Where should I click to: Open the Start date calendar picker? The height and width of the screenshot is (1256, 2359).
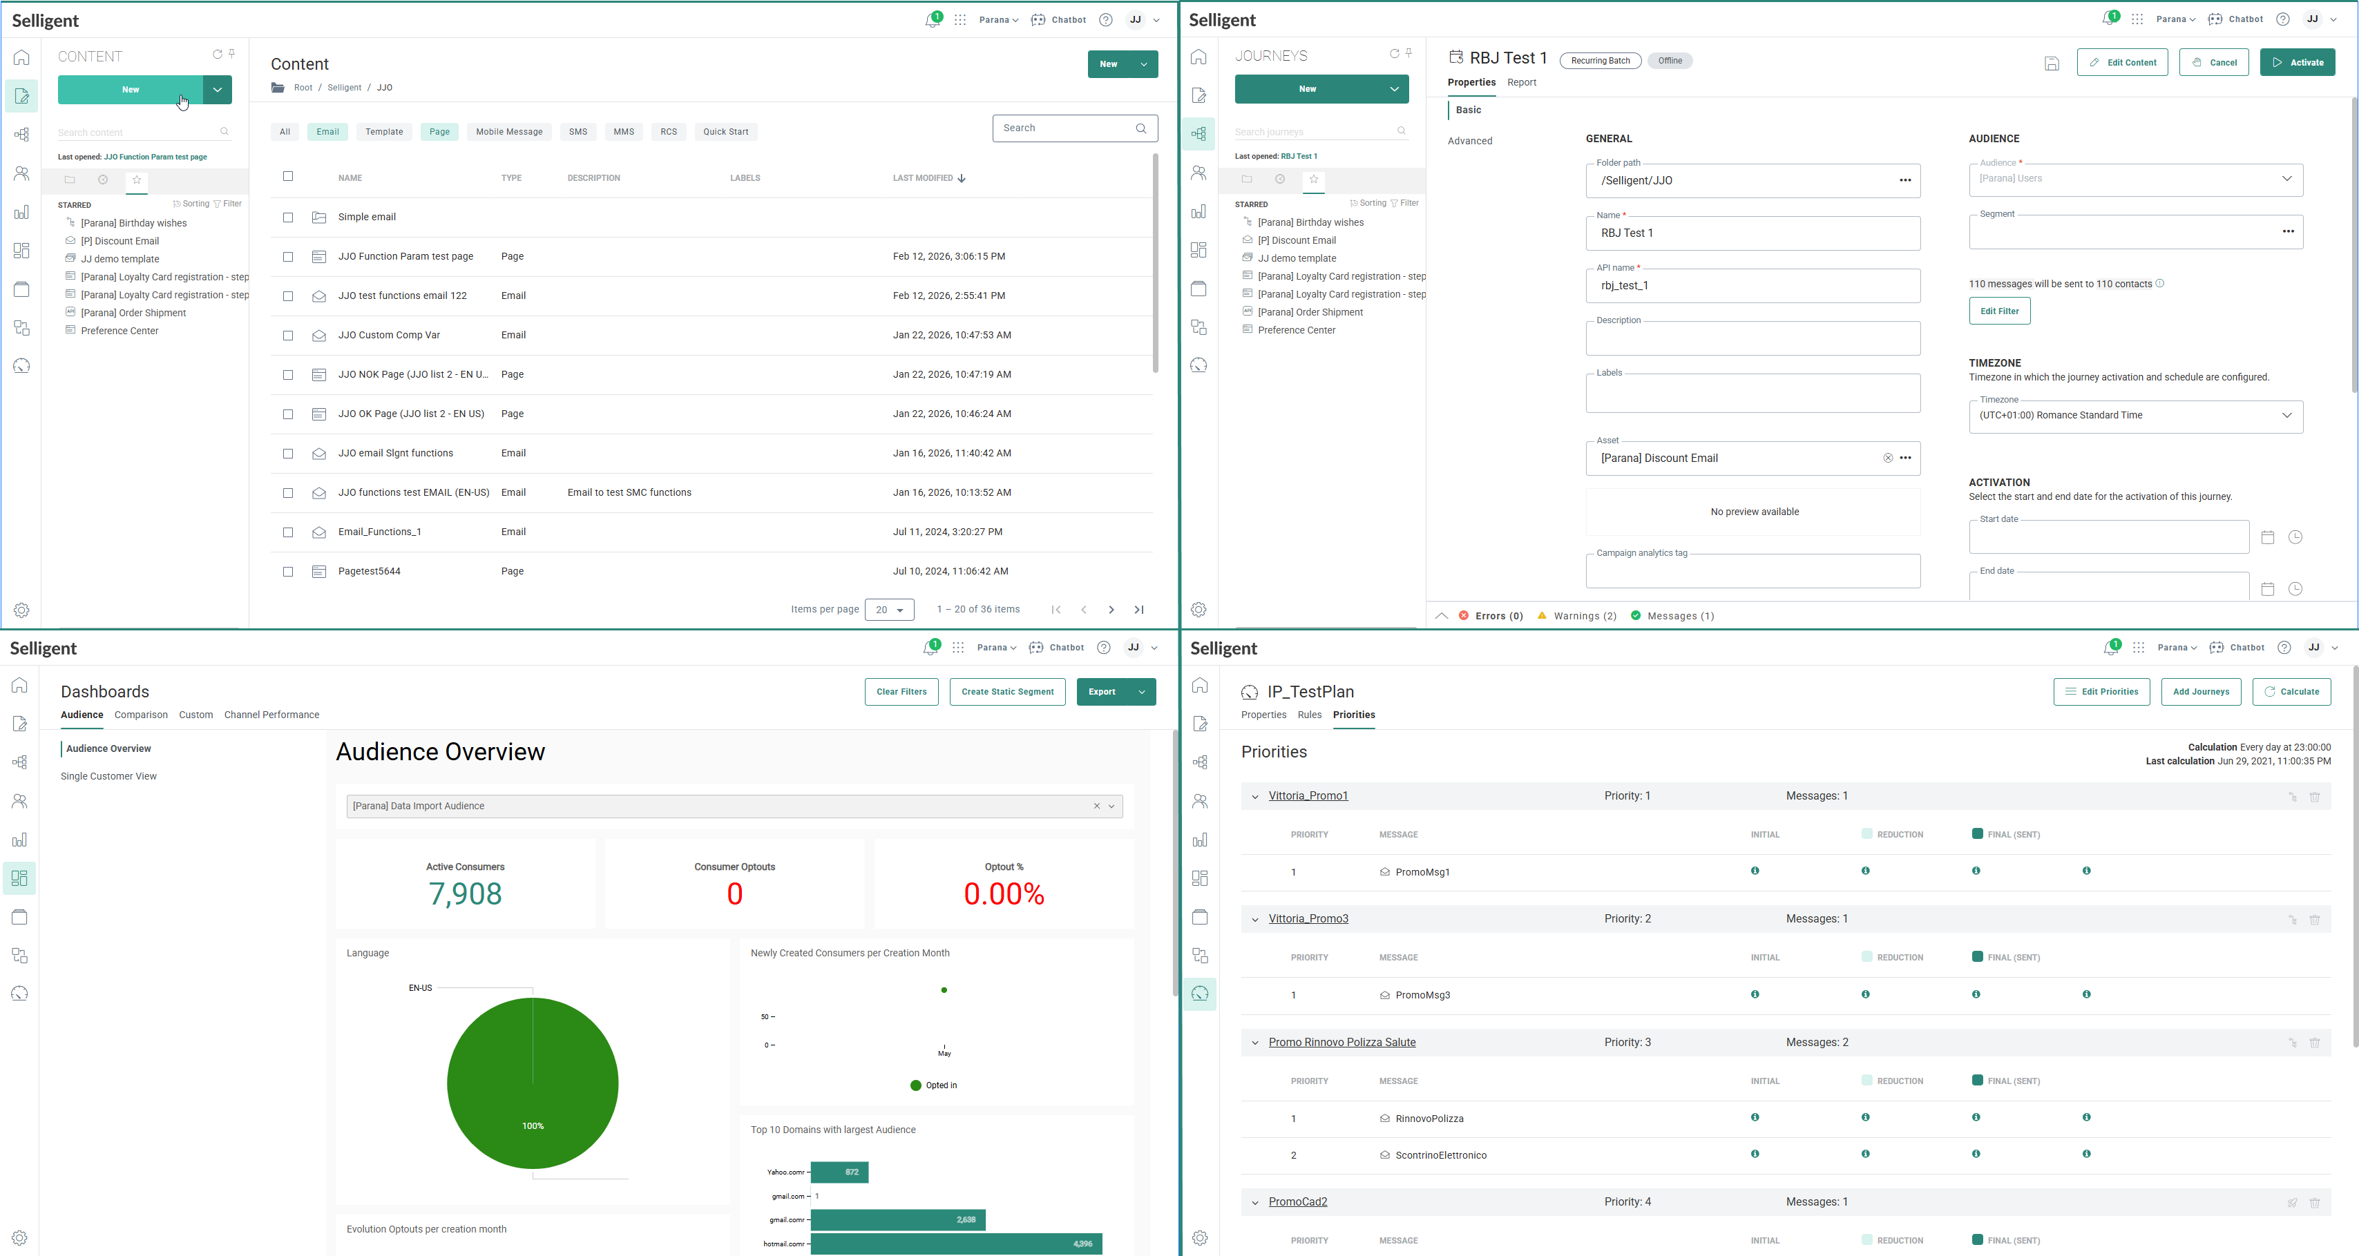pos(2267,537)
